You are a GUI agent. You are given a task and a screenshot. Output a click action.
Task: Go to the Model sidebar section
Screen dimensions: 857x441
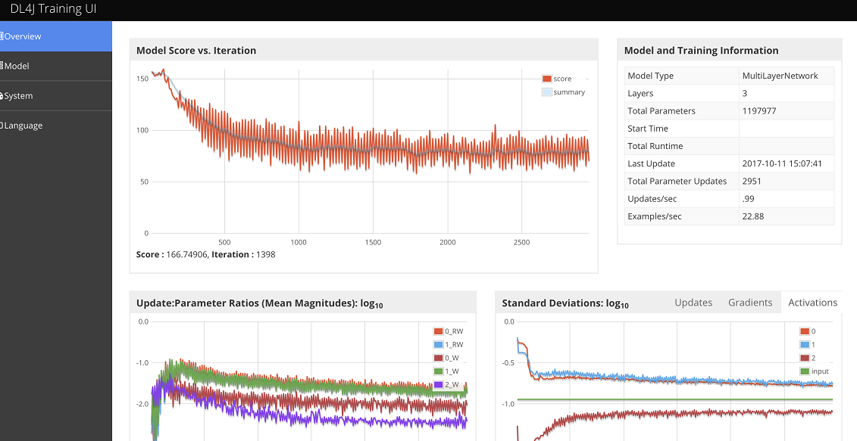click(56, 66)
